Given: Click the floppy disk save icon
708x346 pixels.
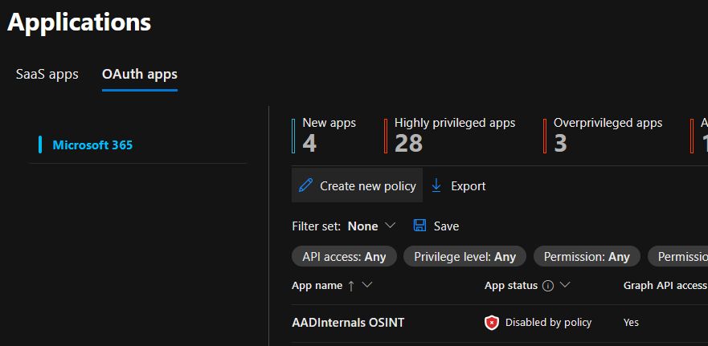Looking at the screenshot, I should [420, 226].
